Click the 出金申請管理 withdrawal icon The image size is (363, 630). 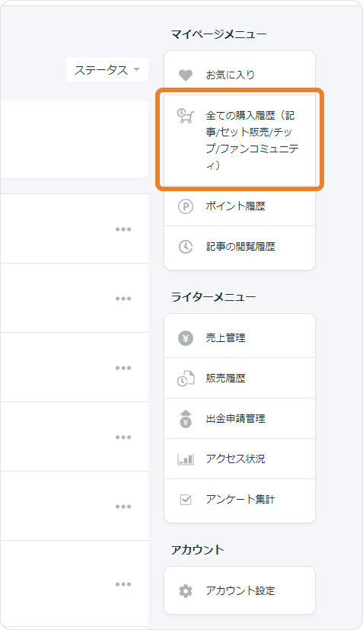click(186, 419)
